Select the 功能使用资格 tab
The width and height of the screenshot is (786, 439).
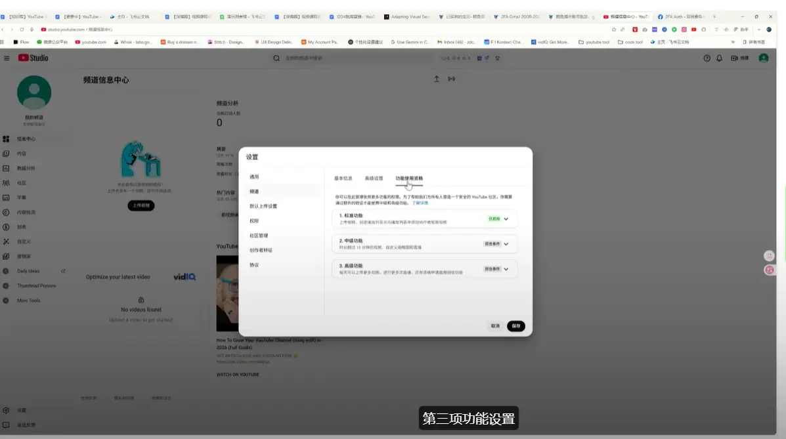409,178
